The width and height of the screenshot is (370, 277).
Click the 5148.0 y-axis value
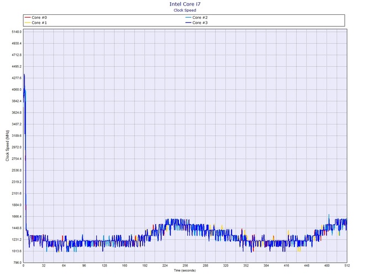[x=17, y=32]
